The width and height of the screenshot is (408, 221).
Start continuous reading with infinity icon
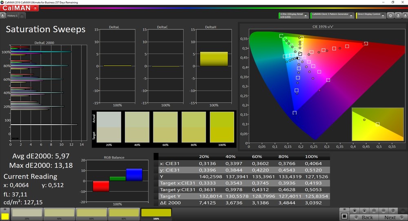383,211
